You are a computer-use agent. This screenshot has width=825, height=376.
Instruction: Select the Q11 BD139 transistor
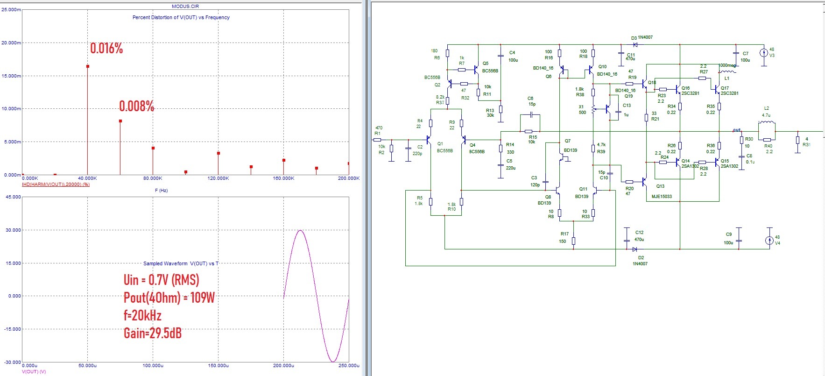[595, 190]
